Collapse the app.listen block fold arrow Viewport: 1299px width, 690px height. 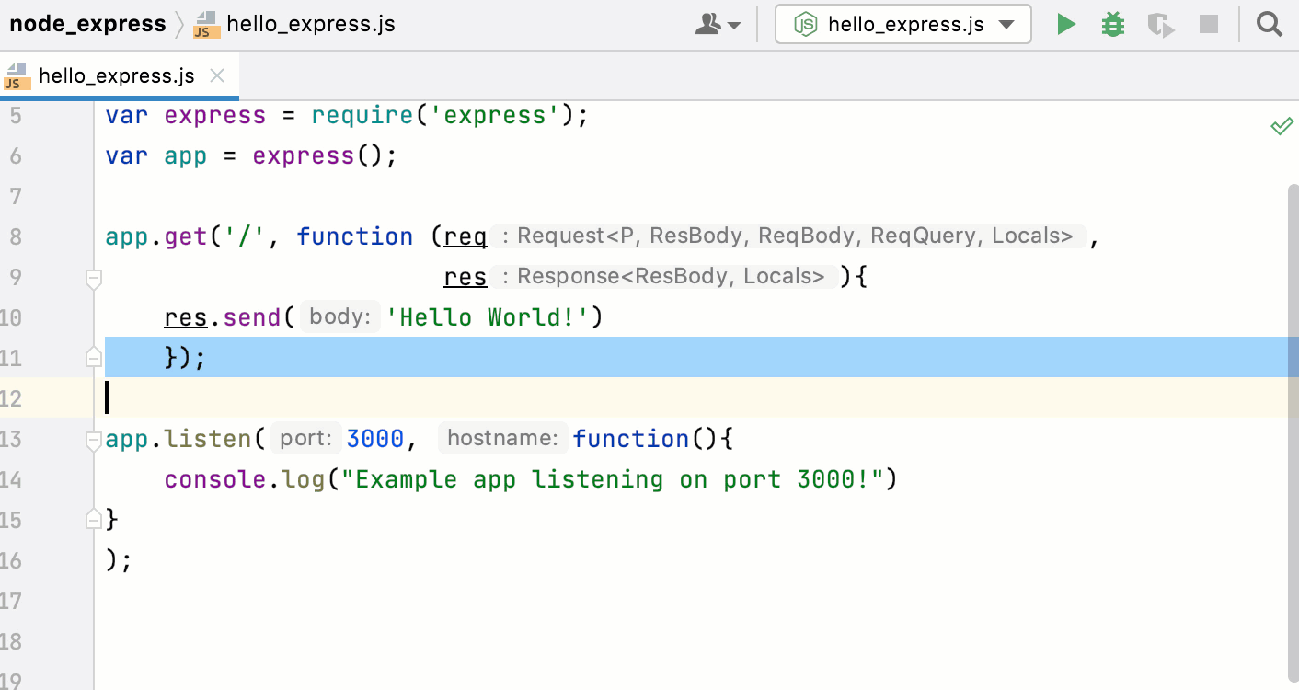point(93,439)
